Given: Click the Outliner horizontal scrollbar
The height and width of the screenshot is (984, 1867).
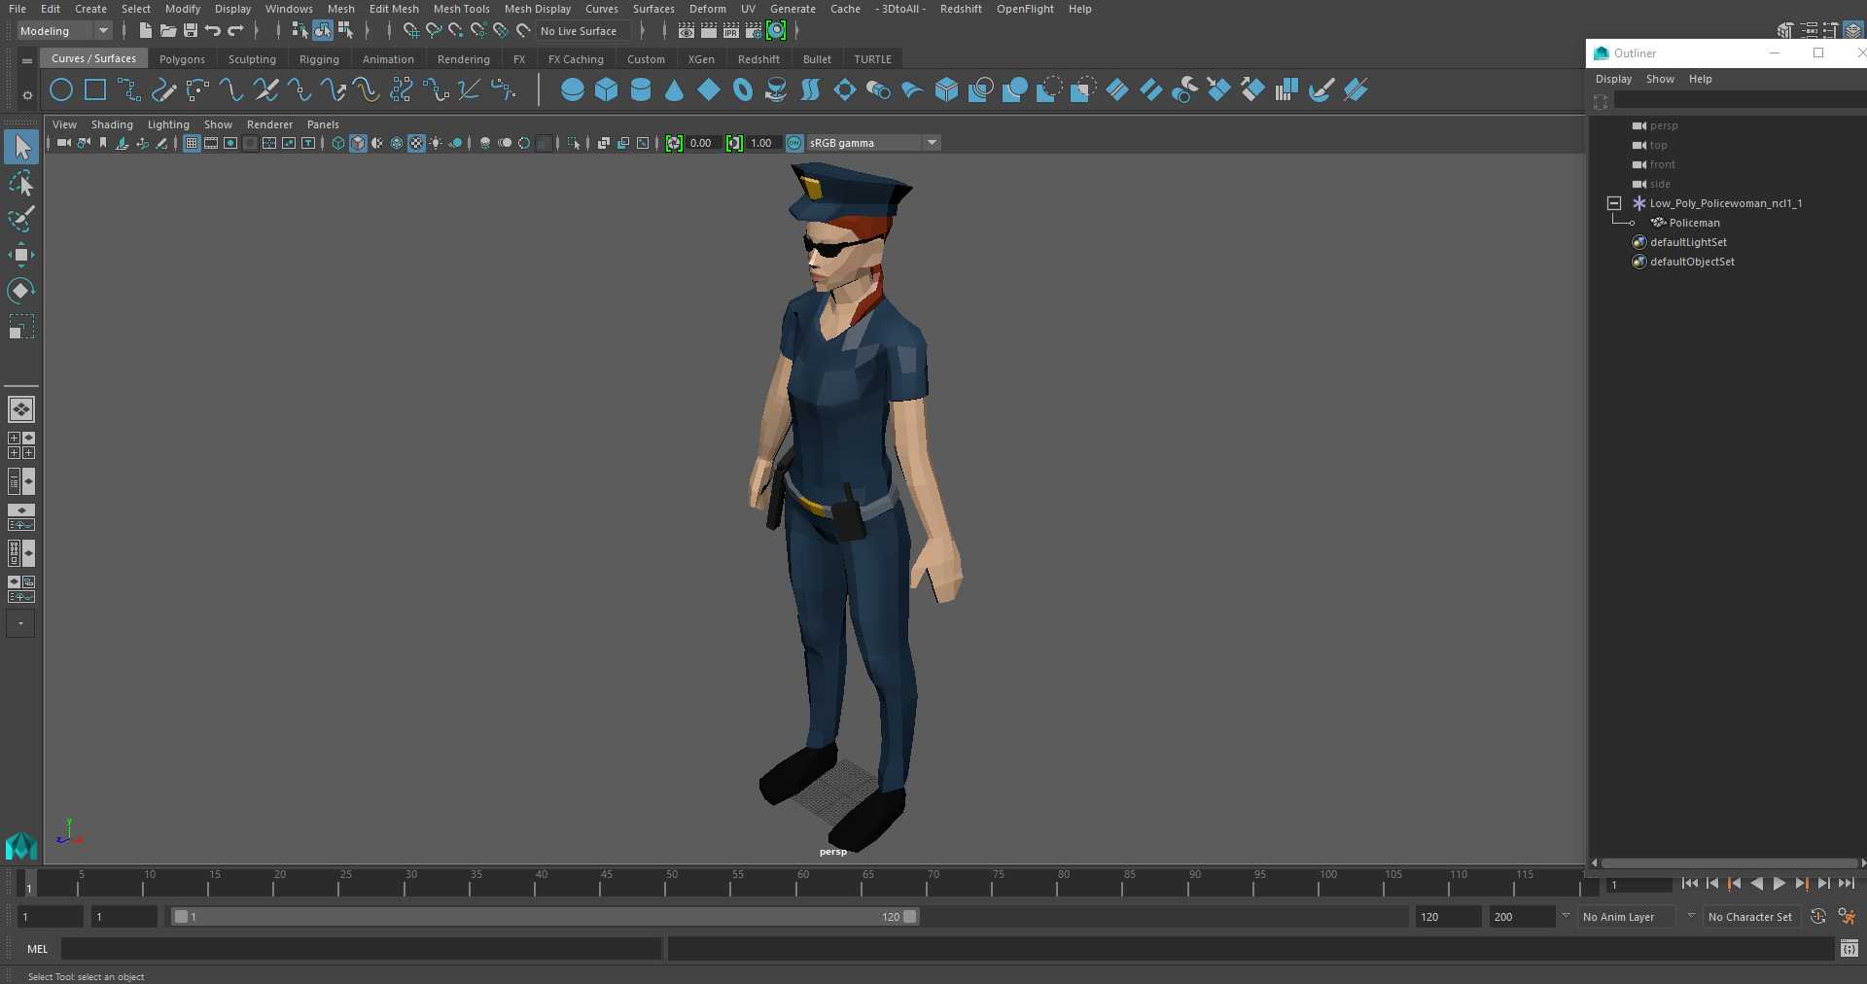Looking at the screenshot, I should point(1729,862).
